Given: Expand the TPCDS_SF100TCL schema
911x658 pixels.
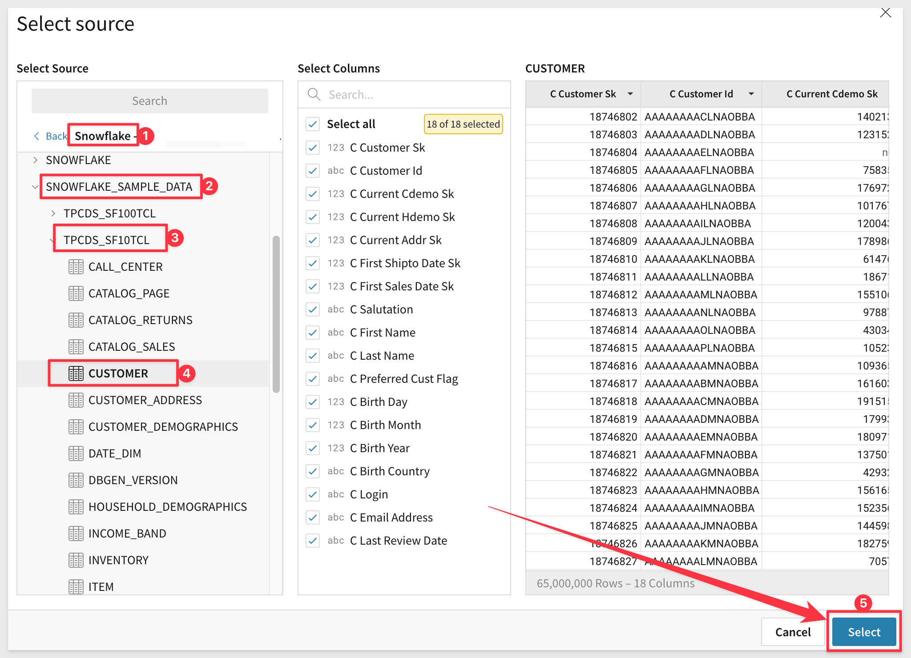Looking at the screenshot, I should point(53,213).
